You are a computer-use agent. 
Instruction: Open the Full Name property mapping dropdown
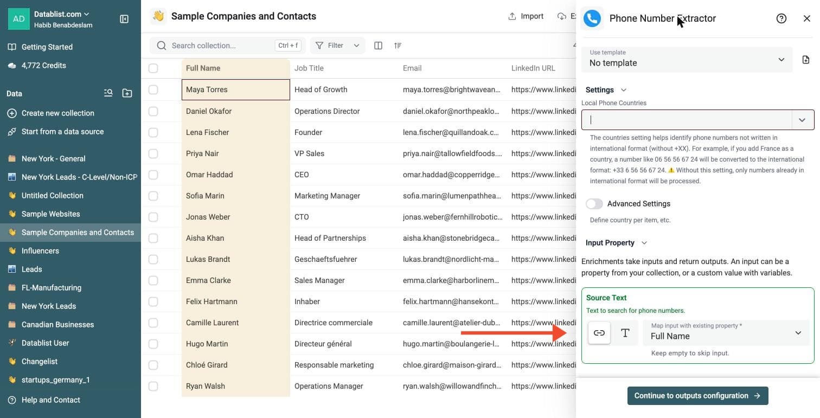[726, 333]
